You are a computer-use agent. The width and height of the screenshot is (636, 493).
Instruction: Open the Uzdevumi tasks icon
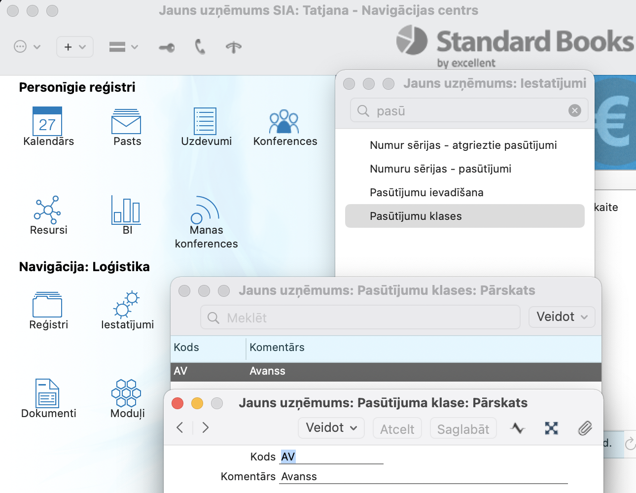coord(205,121)
